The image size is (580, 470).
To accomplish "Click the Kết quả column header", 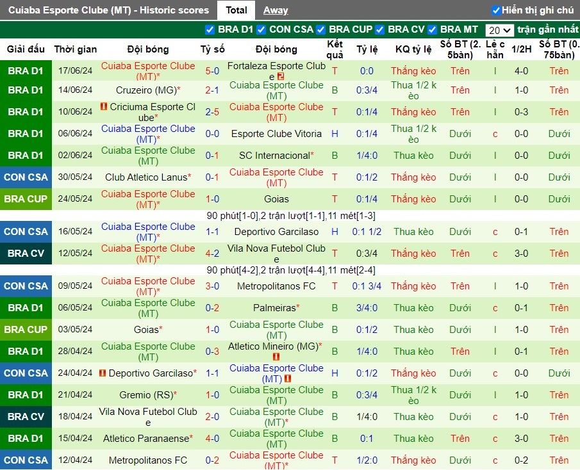I will tap(335, 49).
